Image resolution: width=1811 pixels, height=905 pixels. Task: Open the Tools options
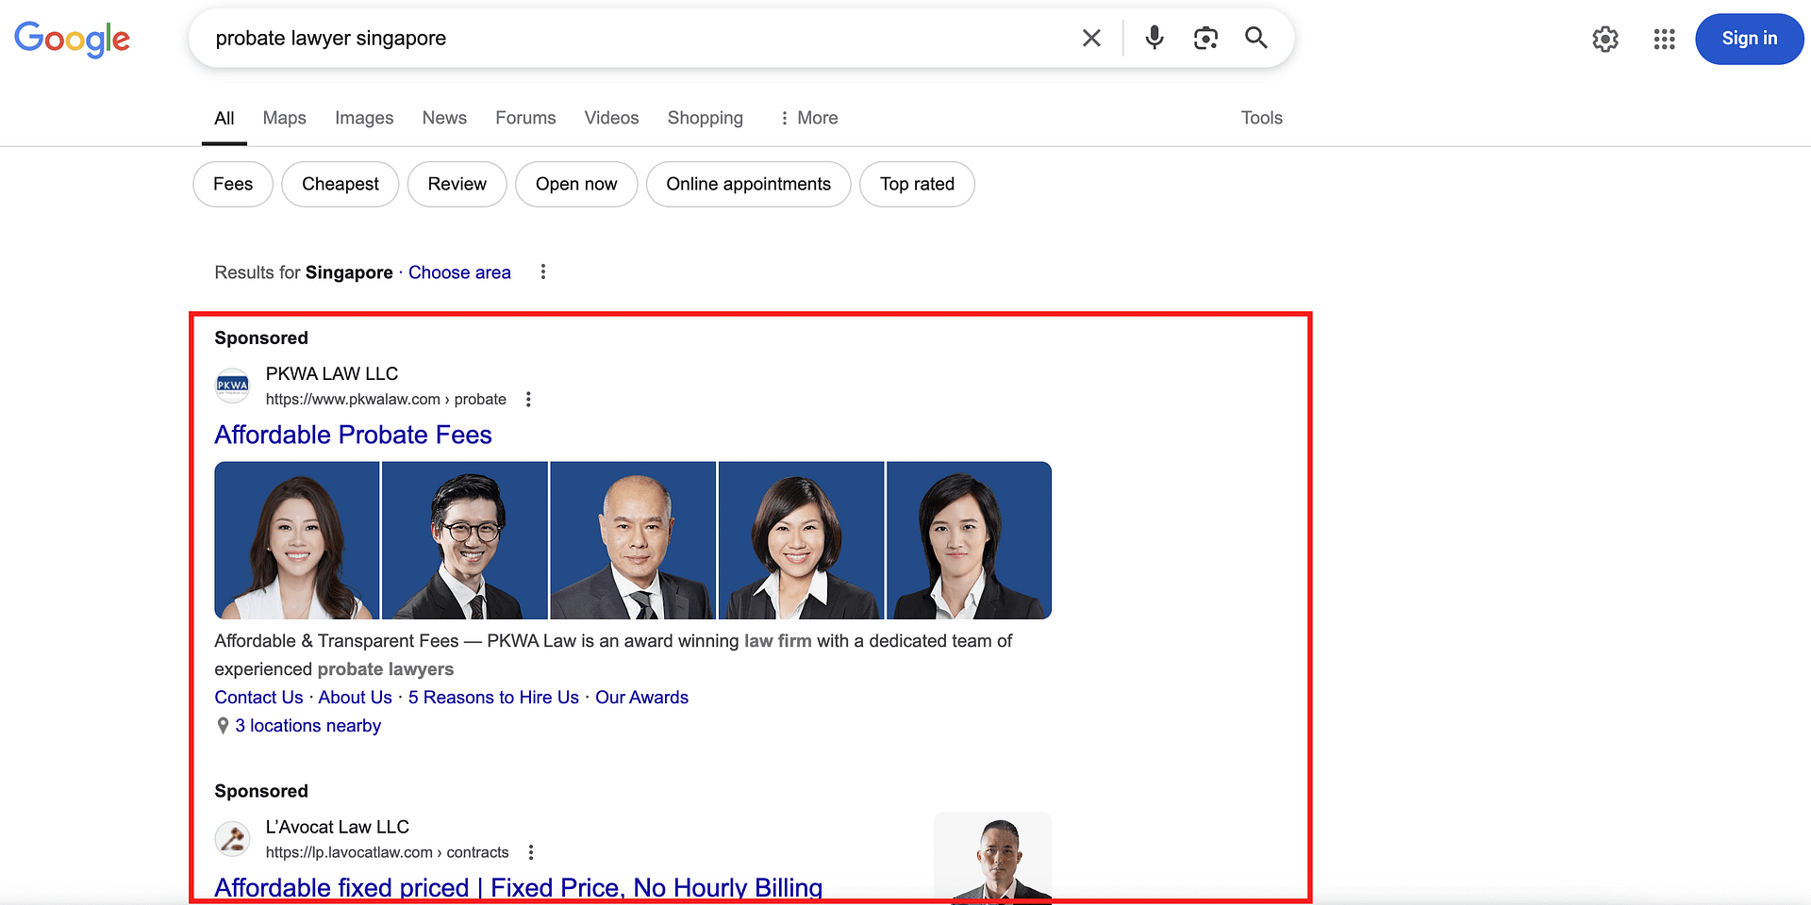click(x=1261, y=118)
